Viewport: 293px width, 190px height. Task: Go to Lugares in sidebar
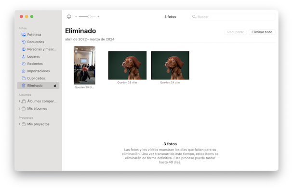click(x=38, y=56)
